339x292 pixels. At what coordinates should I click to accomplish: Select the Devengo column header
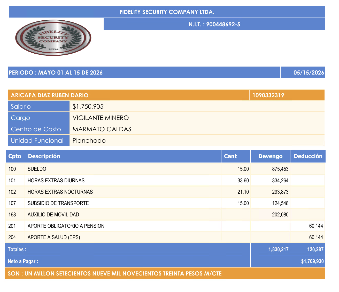(x=270, y=156)
